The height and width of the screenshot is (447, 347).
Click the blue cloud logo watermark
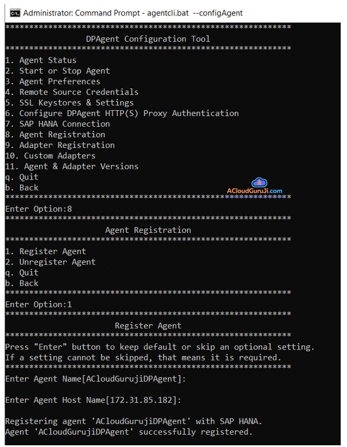coord(260,182)
